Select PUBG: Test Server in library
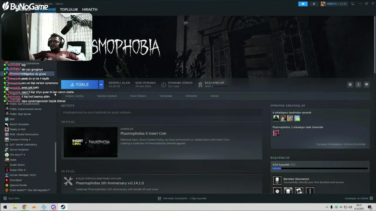376x211 pixels. pos(20,114)
